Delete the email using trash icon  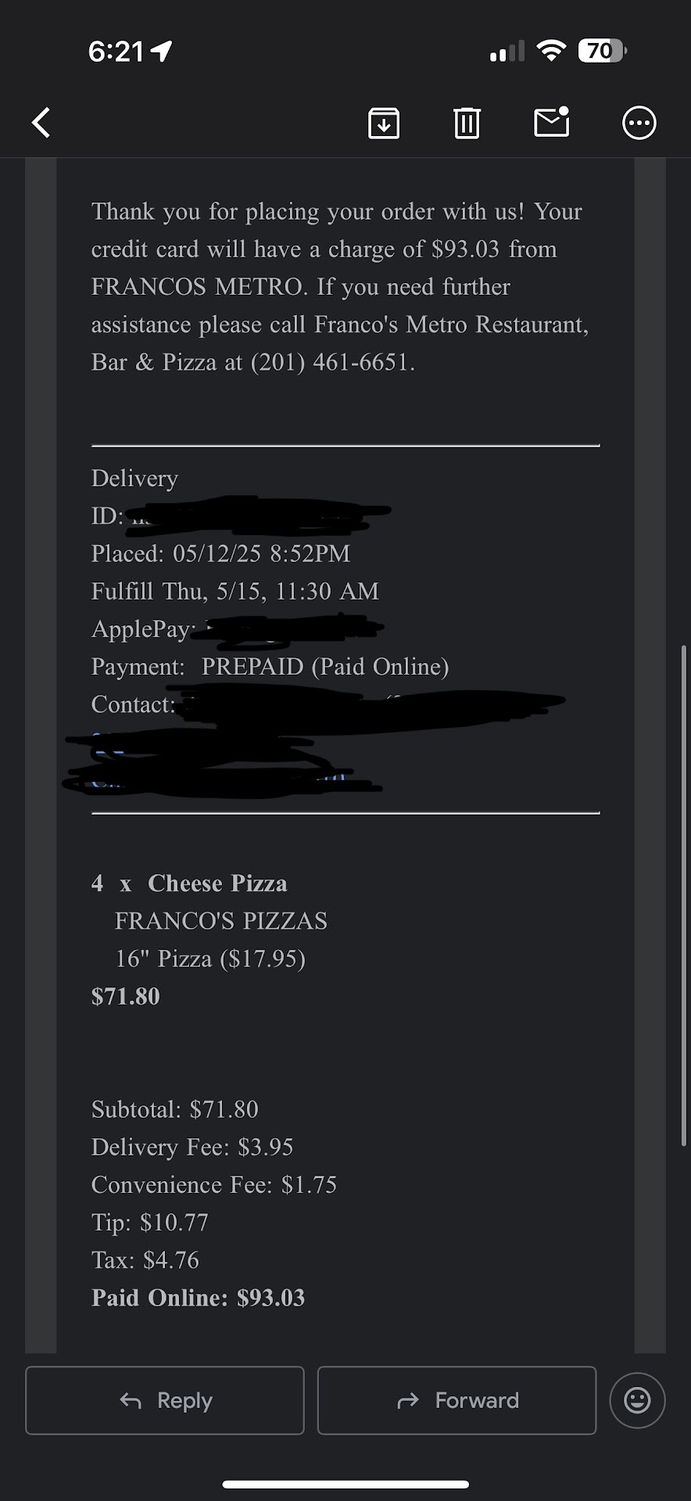tap(467, 123)
